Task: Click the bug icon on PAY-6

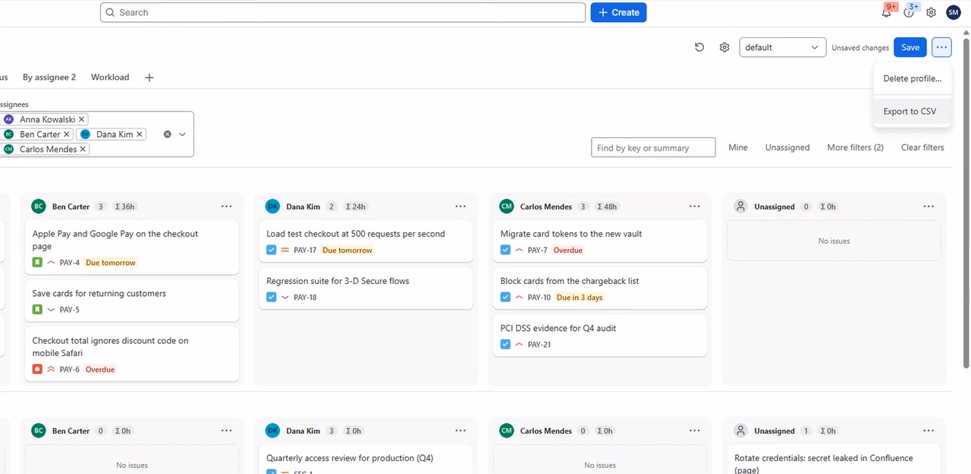Action: click(x=37, y=370)
